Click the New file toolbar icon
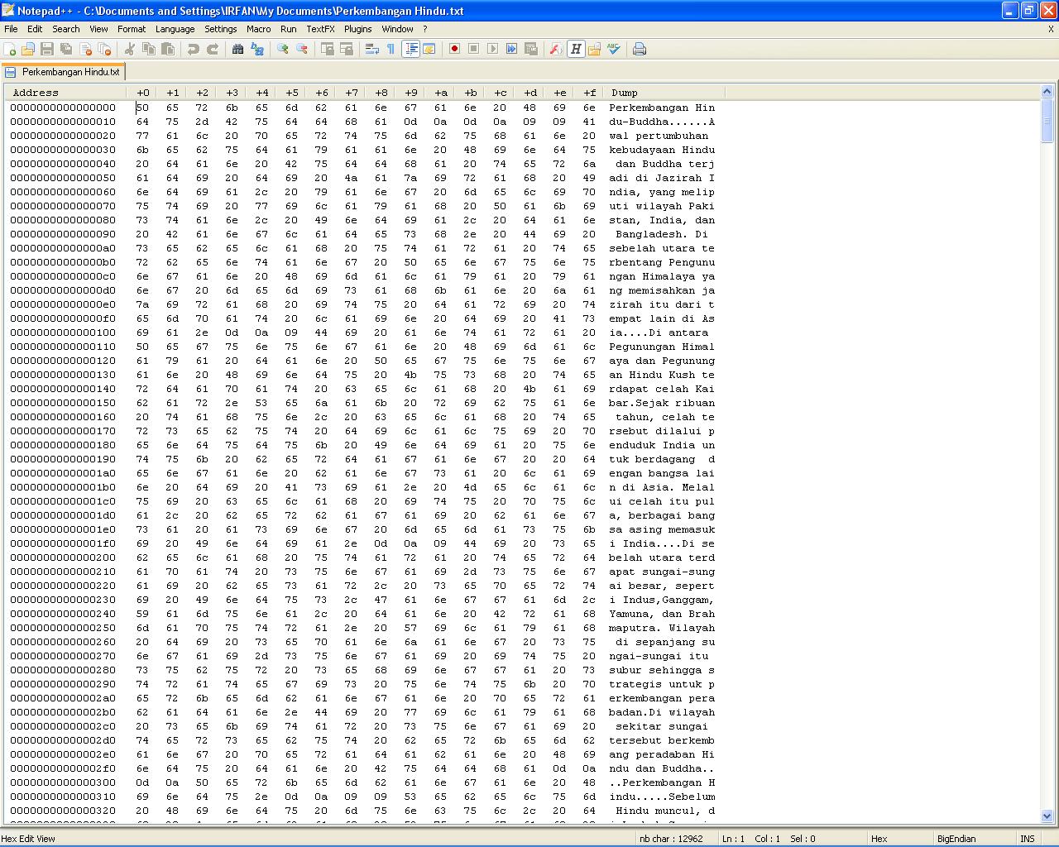 point(10,50)
